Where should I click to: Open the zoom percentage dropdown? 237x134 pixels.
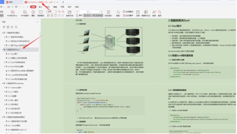(x=56, y=11)
